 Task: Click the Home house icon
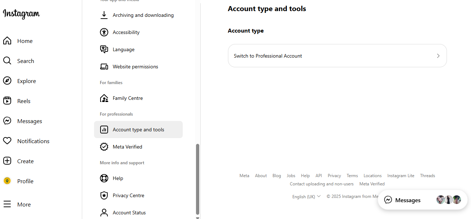(7, 41)
